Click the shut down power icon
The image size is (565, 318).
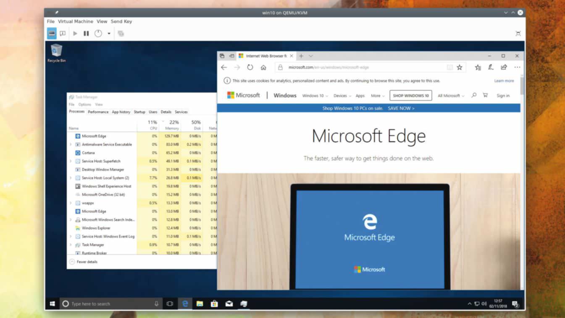click(x=98, y=34)
